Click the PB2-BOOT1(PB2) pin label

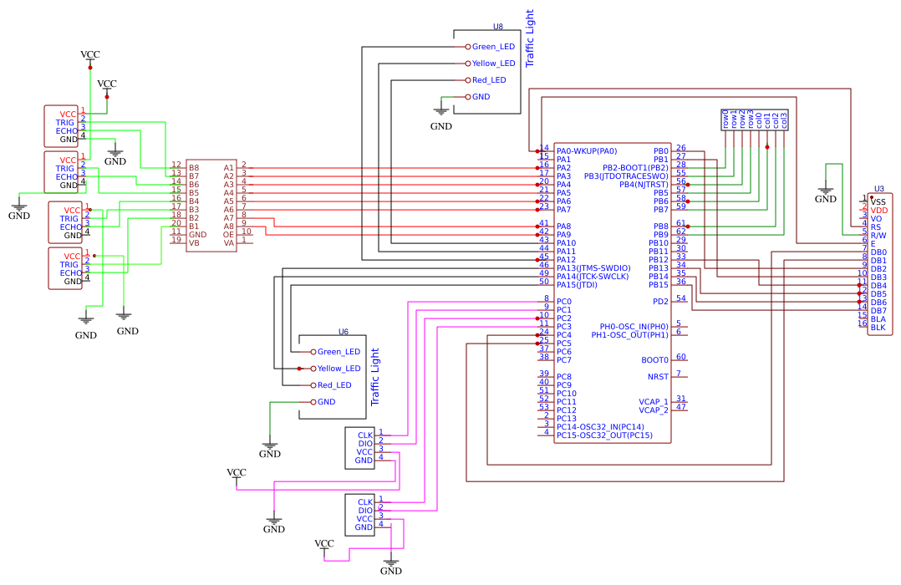coord(635,168)
